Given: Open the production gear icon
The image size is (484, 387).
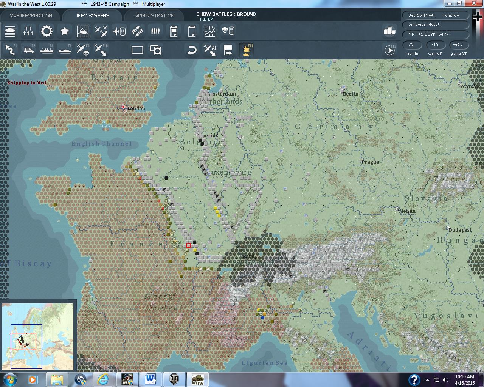Looking at the screenshot, I should point(47,31).
